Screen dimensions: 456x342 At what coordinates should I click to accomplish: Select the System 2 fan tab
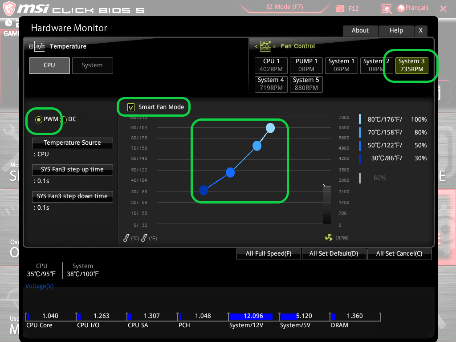click(x=377, y=65)
